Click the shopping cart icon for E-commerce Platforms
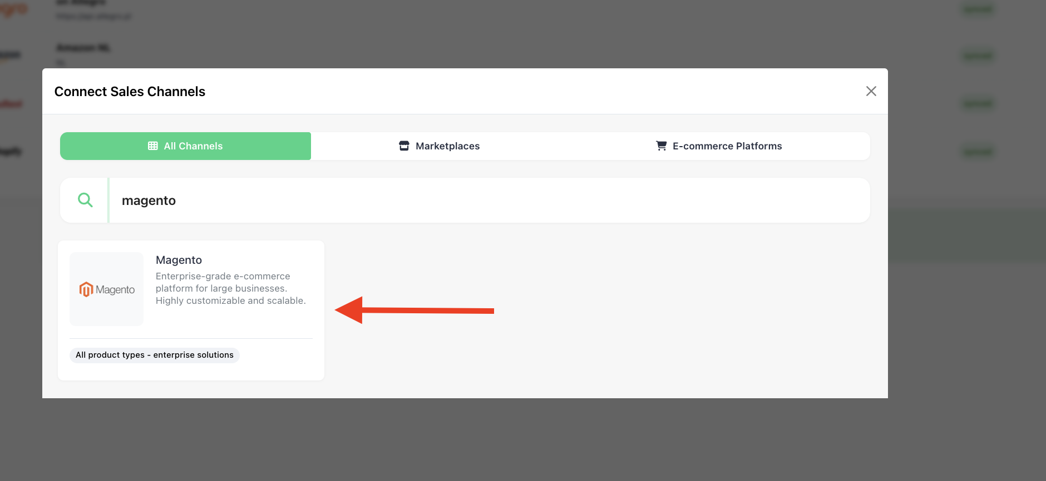The image size is (1046, 481). coord(661,146)
